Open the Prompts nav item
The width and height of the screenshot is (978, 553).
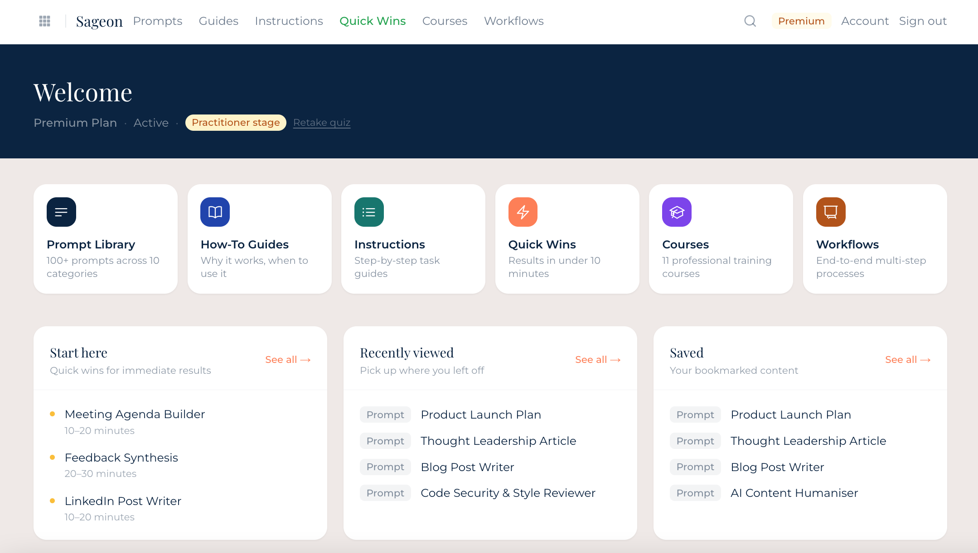click(x=158, y=21)
